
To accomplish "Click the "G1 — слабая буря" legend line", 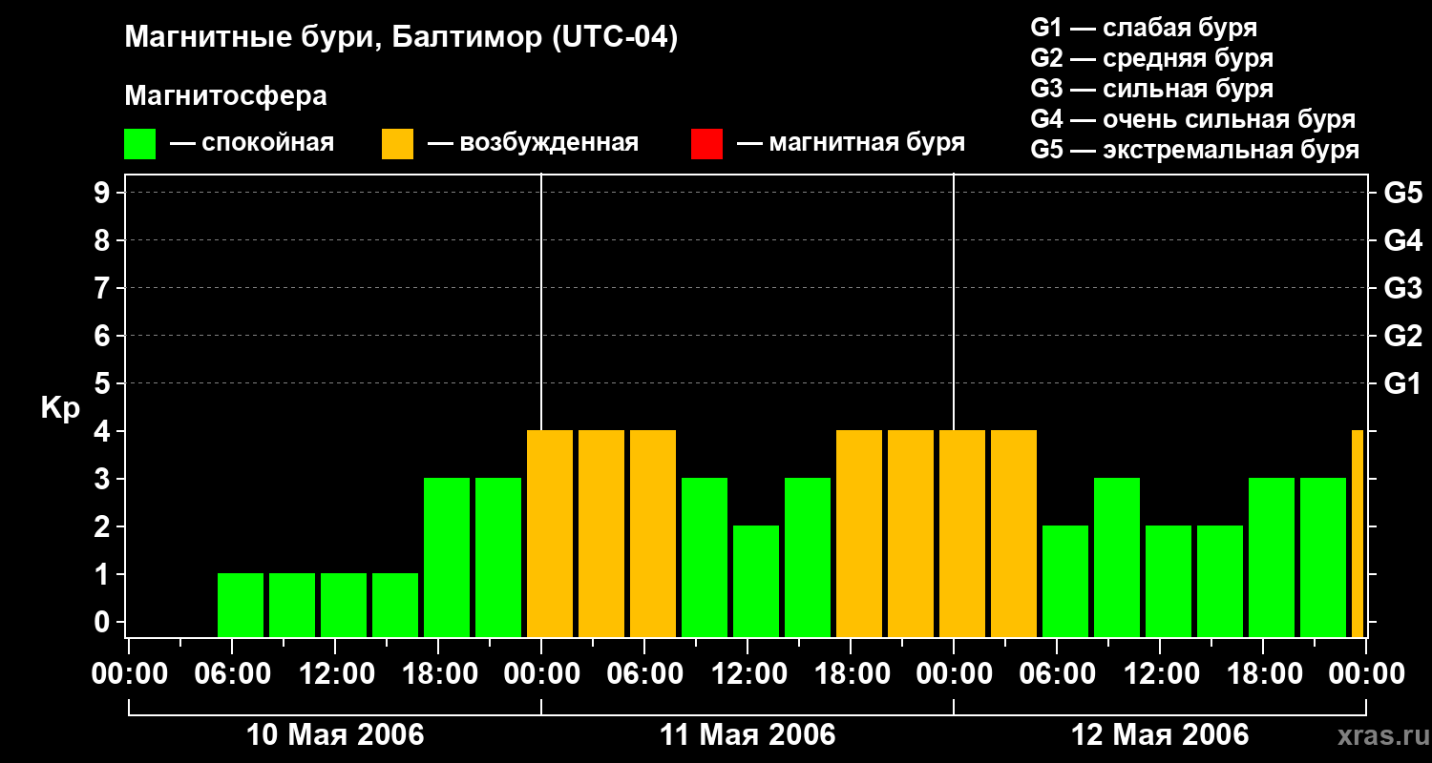I will 1144,28.
